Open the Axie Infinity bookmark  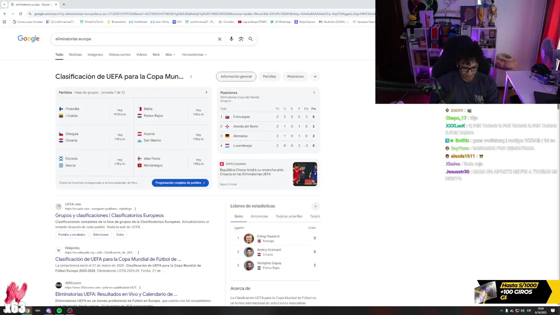point(160,22)
